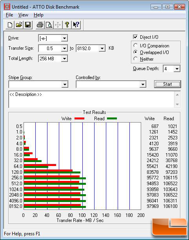The width and height of the screenshot is (189, 240).
Task: Print results with the printer icon
Action: coord(40,25)
